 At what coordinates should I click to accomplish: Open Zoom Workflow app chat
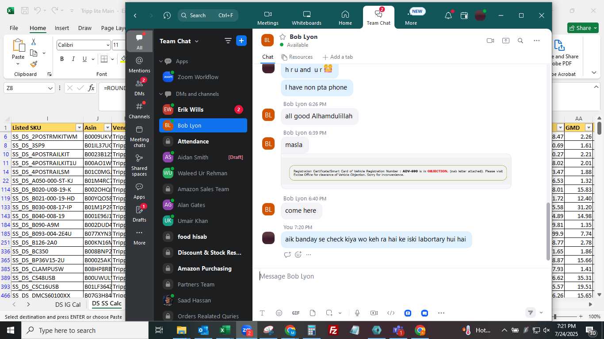coord(203,77)
